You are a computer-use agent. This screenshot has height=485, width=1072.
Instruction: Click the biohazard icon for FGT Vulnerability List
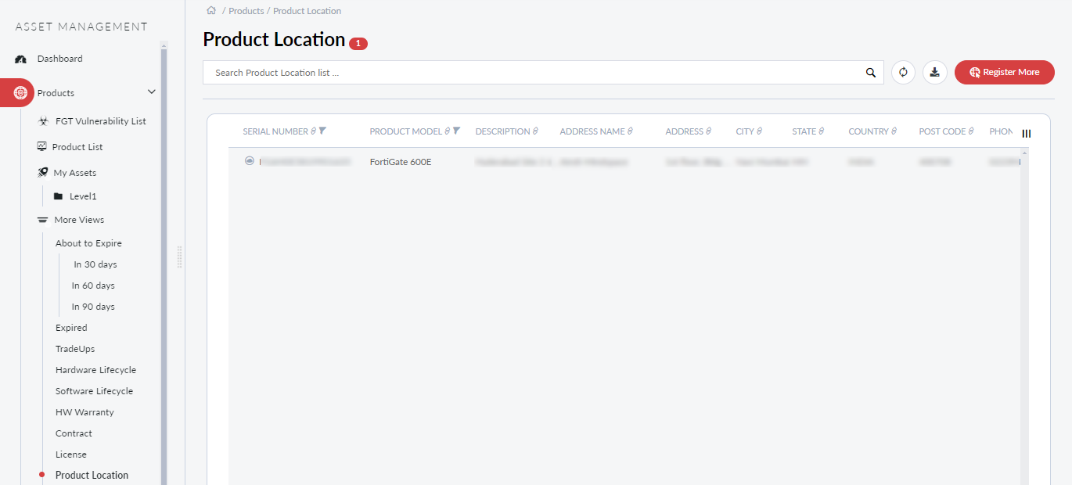pos(43,121)
